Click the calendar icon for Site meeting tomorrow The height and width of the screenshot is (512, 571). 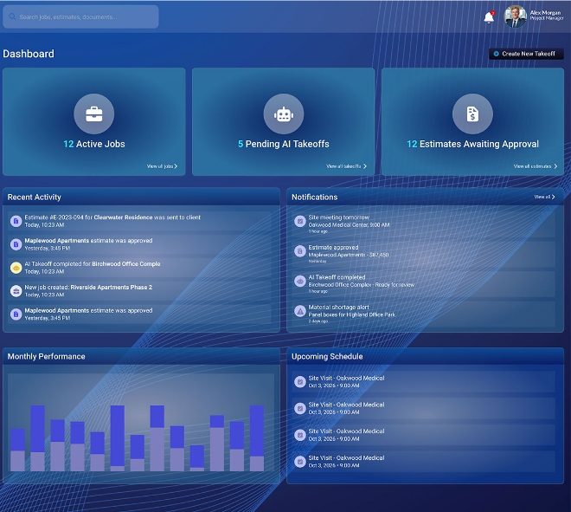click(300, 221)
